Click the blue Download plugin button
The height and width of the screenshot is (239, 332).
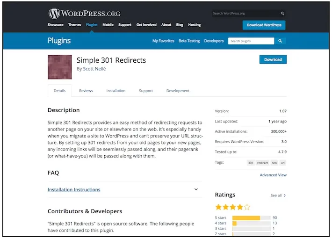pos(273,59)
